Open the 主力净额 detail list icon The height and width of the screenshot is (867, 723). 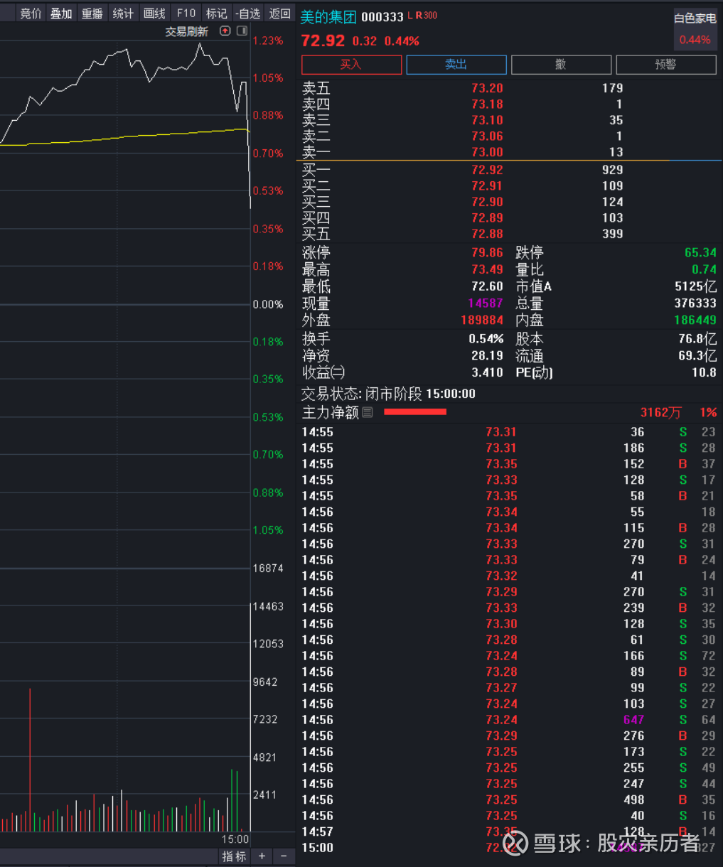(367, 413)
